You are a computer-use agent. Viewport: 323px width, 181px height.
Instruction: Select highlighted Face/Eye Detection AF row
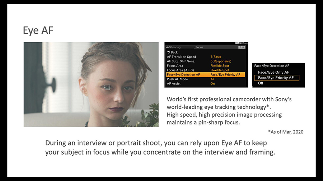coord(205,75)
